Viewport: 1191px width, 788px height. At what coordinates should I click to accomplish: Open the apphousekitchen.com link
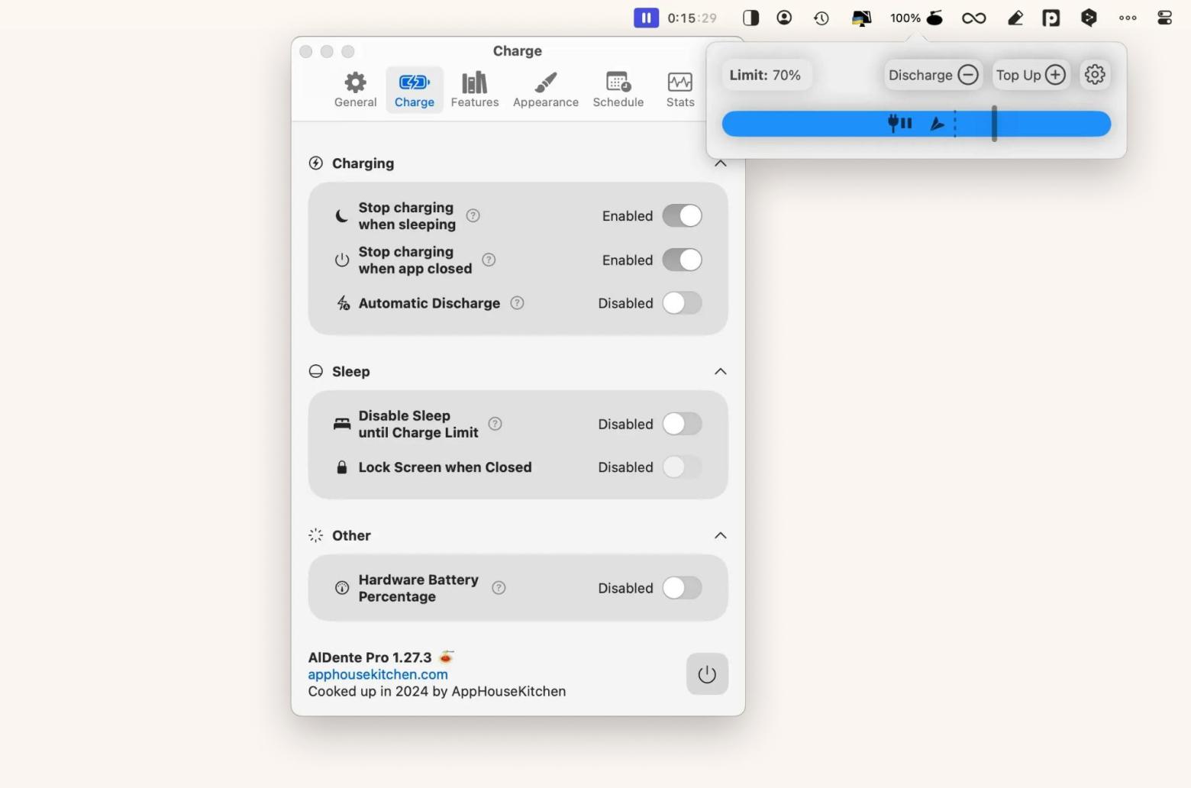378,674
